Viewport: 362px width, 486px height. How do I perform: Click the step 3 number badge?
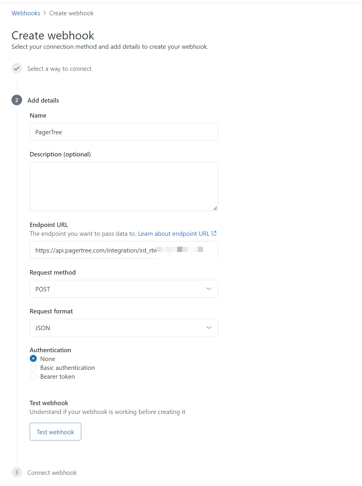[17, 472]
